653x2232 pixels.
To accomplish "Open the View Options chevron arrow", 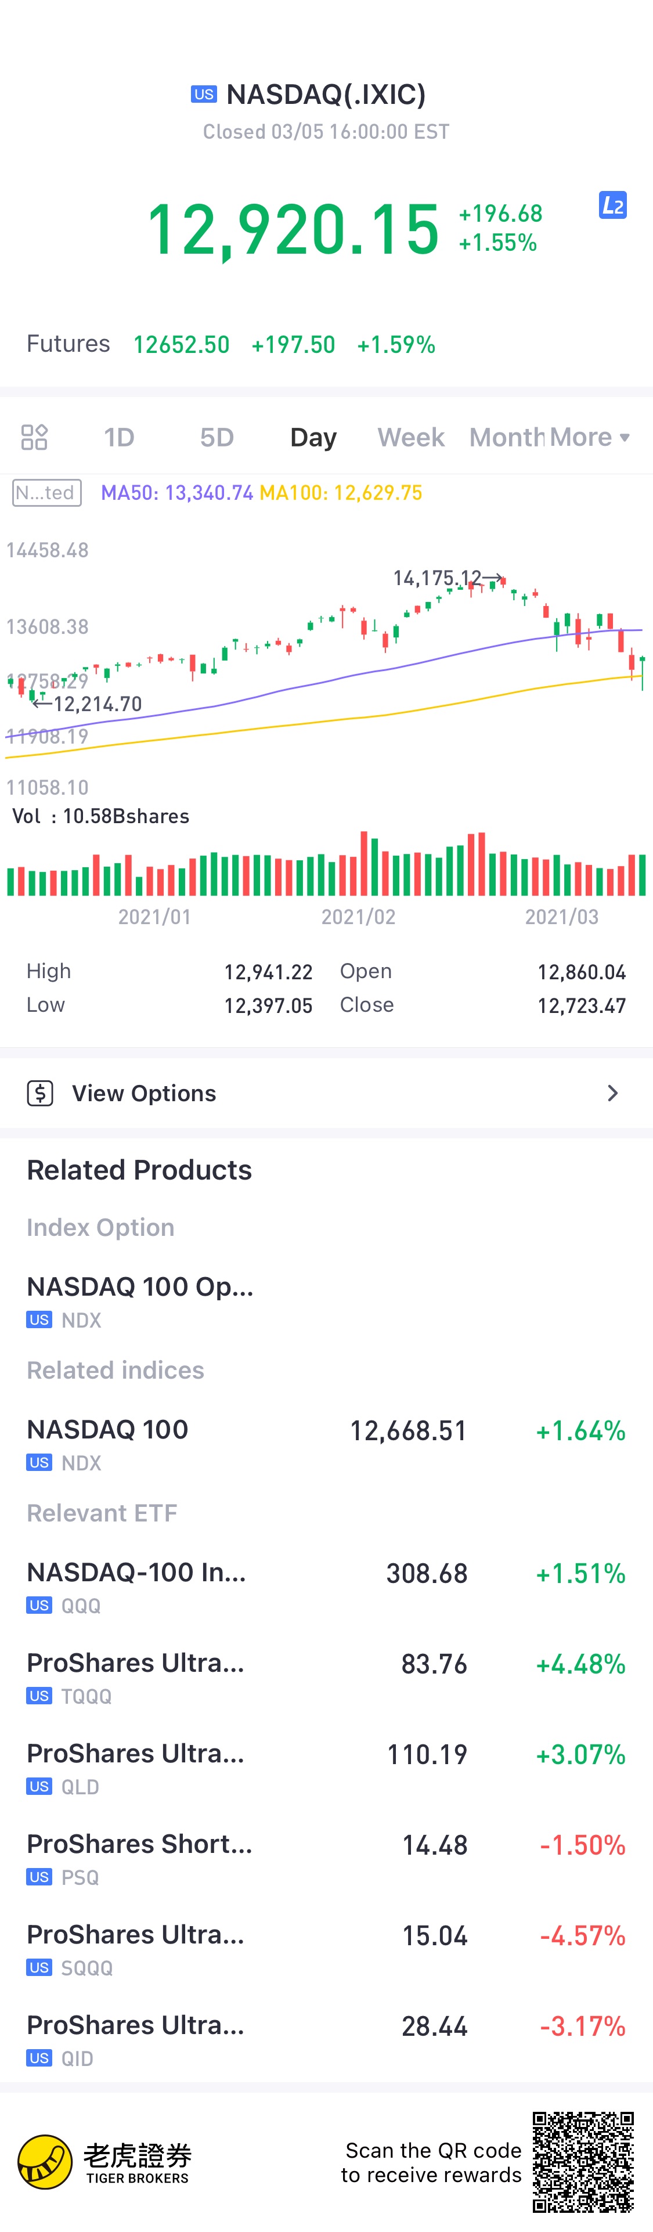I will [612, 1092].
